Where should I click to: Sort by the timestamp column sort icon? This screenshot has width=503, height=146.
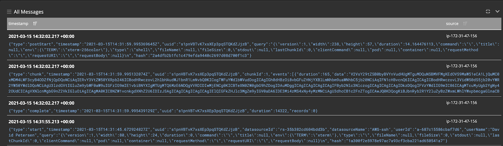[x=35, y=24]
